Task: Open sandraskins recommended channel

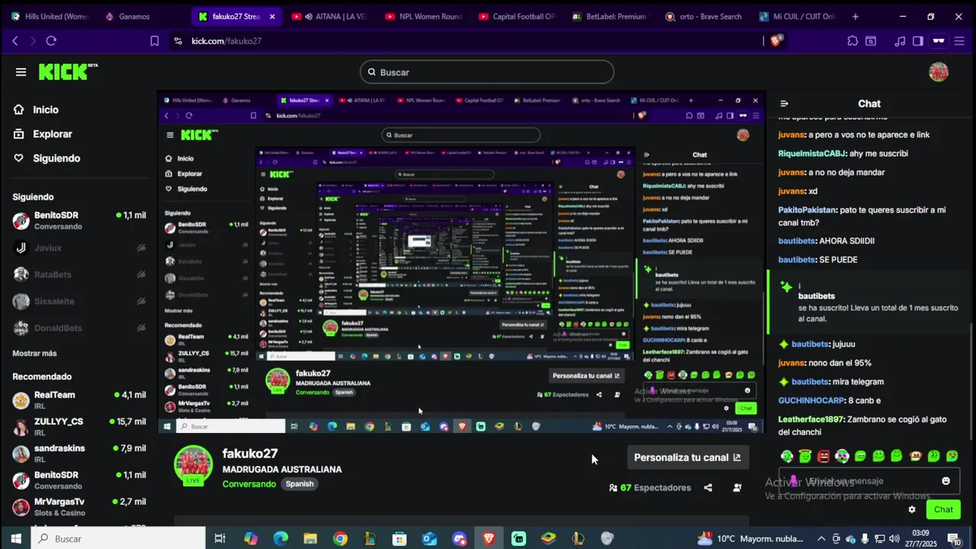Action: tap(79, 454)
